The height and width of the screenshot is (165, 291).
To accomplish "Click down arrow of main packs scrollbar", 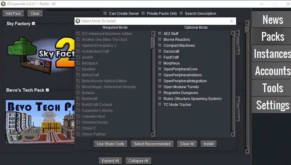I will point(247,152).
